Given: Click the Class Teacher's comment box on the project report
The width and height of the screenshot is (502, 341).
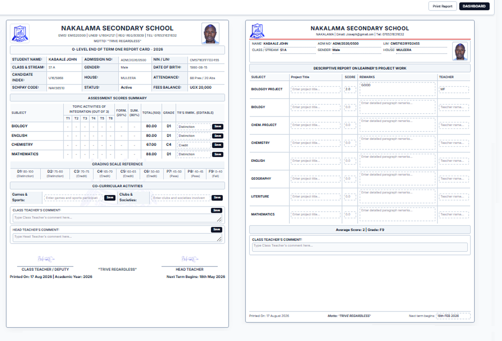Looking at the screenshot, I should click(x=360, y=247).
